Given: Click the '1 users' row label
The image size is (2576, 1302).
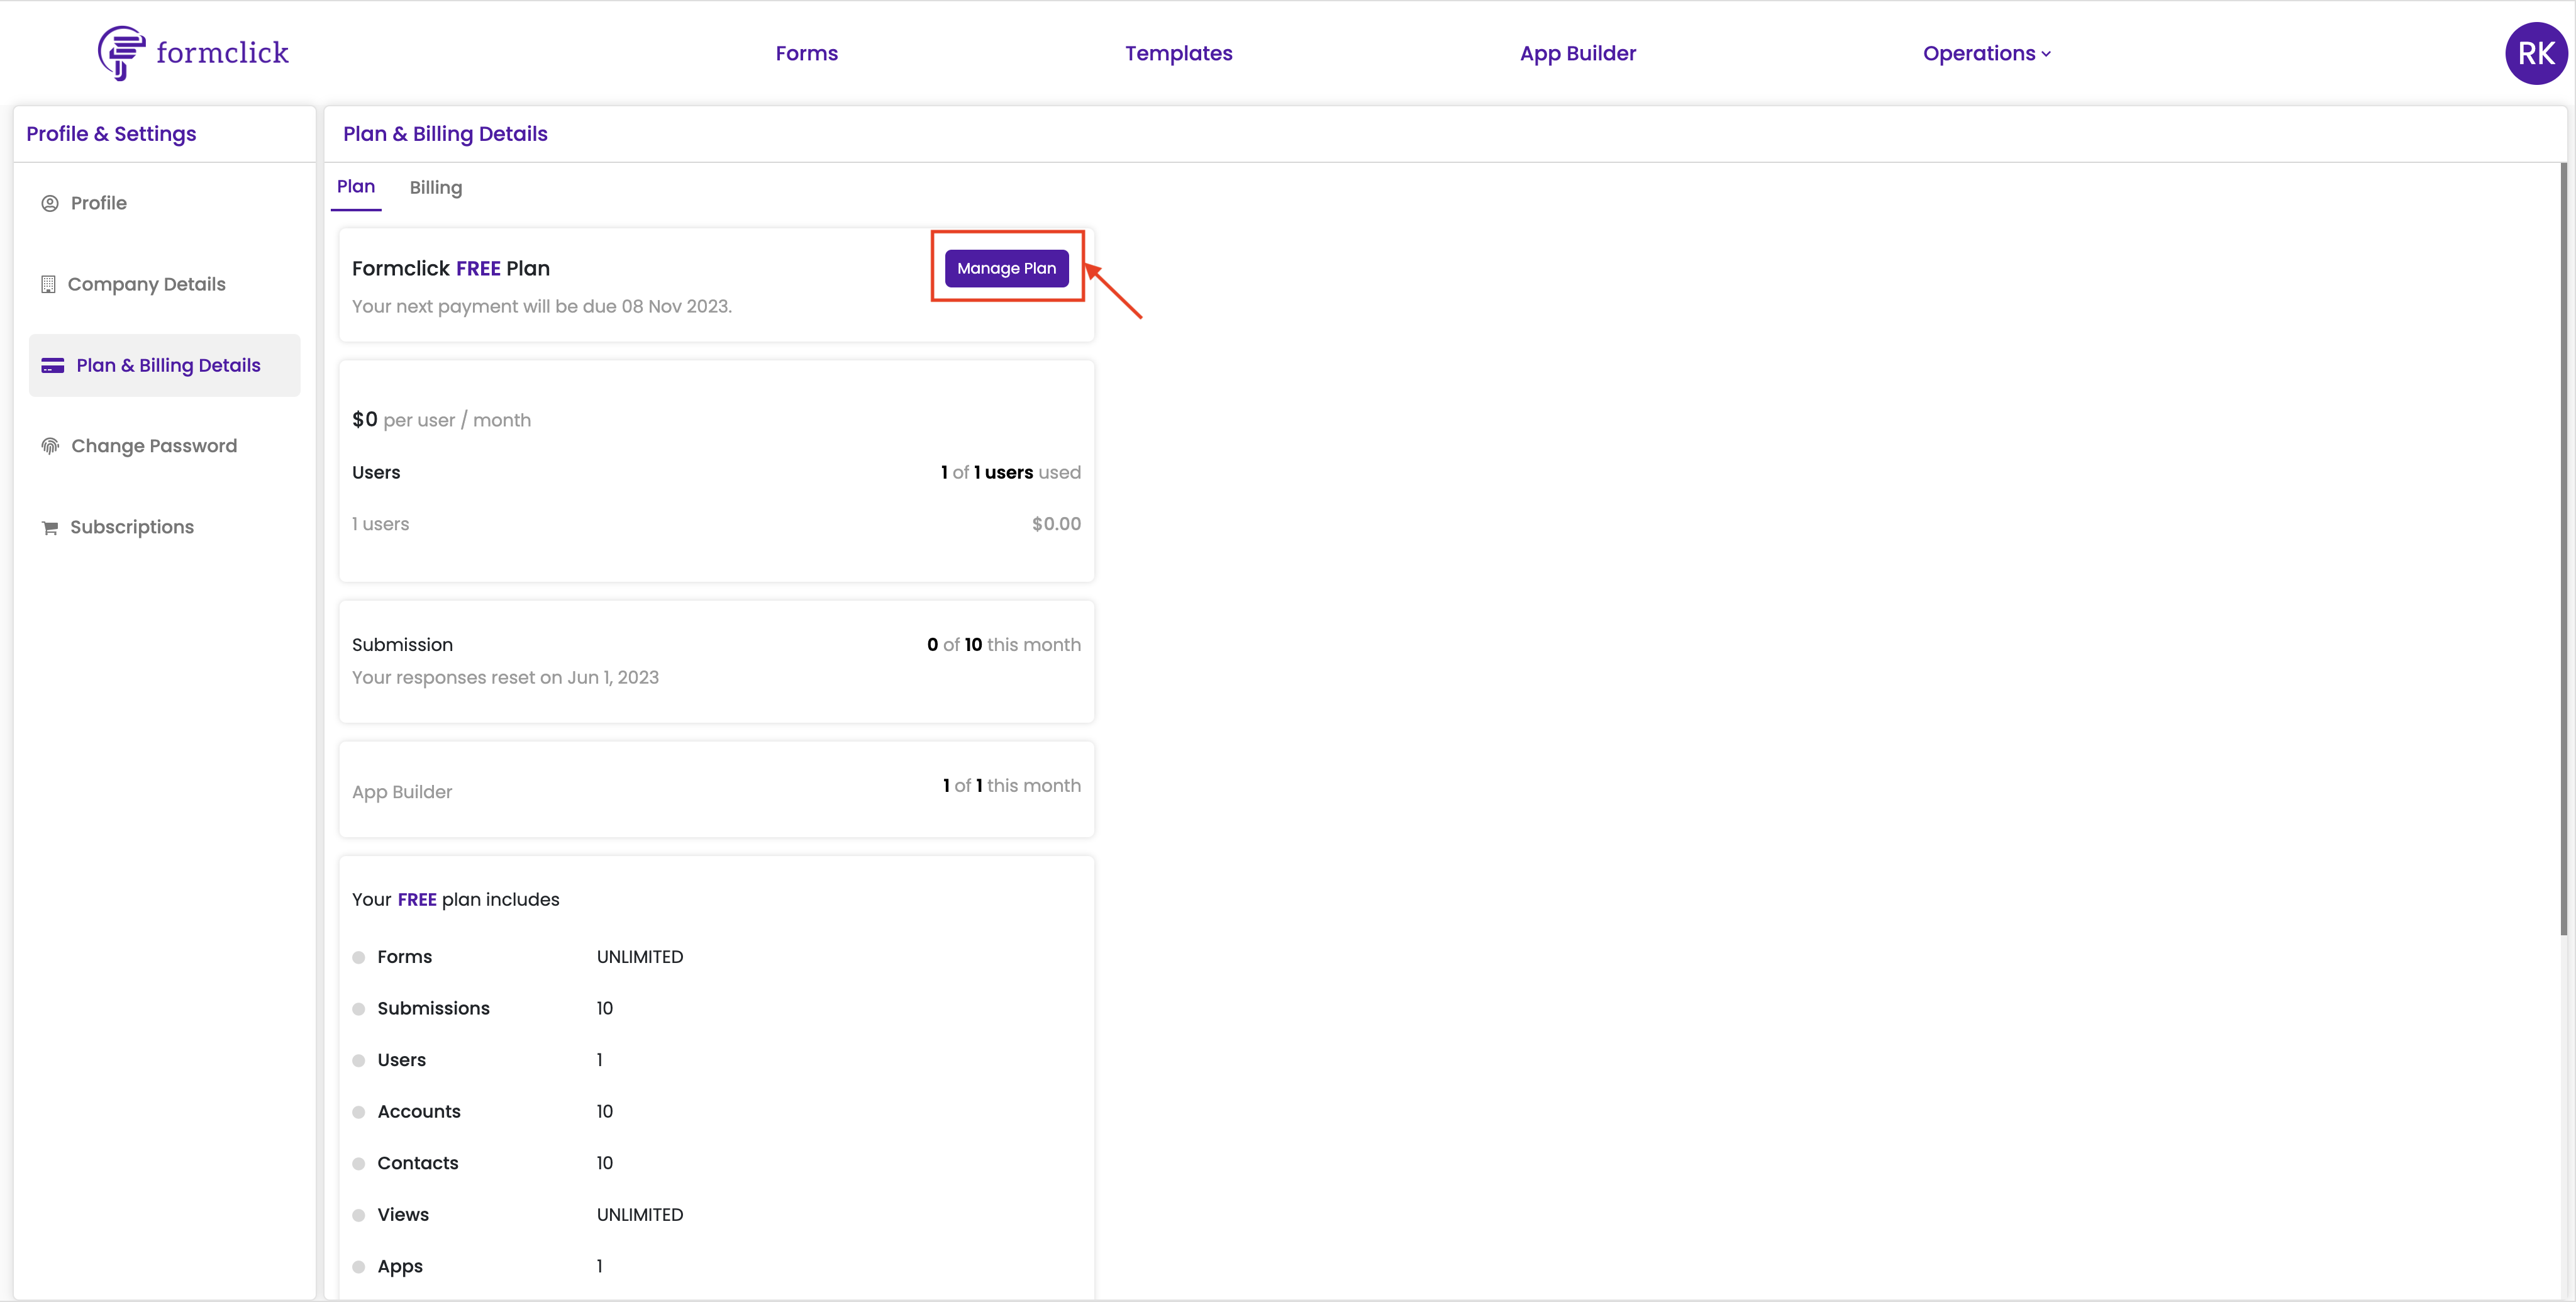Looking at the screenshot, I should pos(380,524).
